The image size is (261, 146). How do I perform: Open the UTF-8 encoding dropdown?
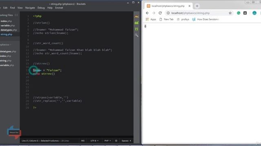(94, 141)
